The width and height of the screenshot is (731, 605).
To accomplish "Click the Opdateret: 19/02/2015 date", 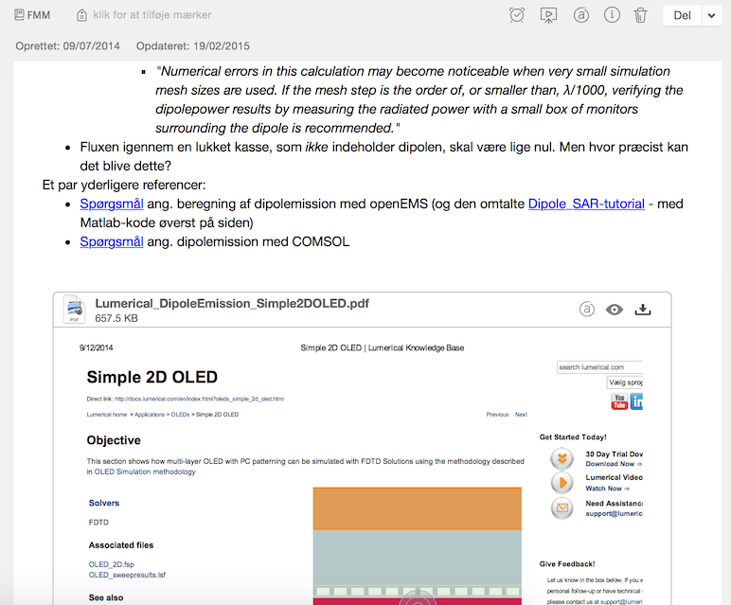I will [x=193, y=45].
